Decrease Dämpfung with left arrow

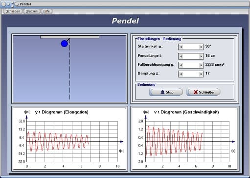181,74
